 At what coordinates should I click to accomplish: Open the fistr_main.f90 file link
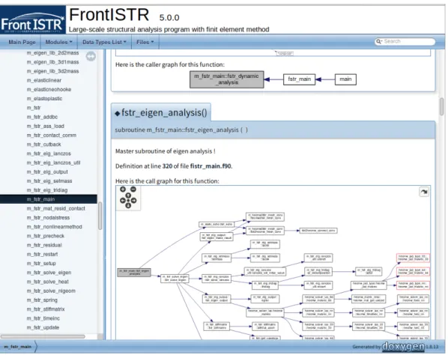[x=211, y=166]
